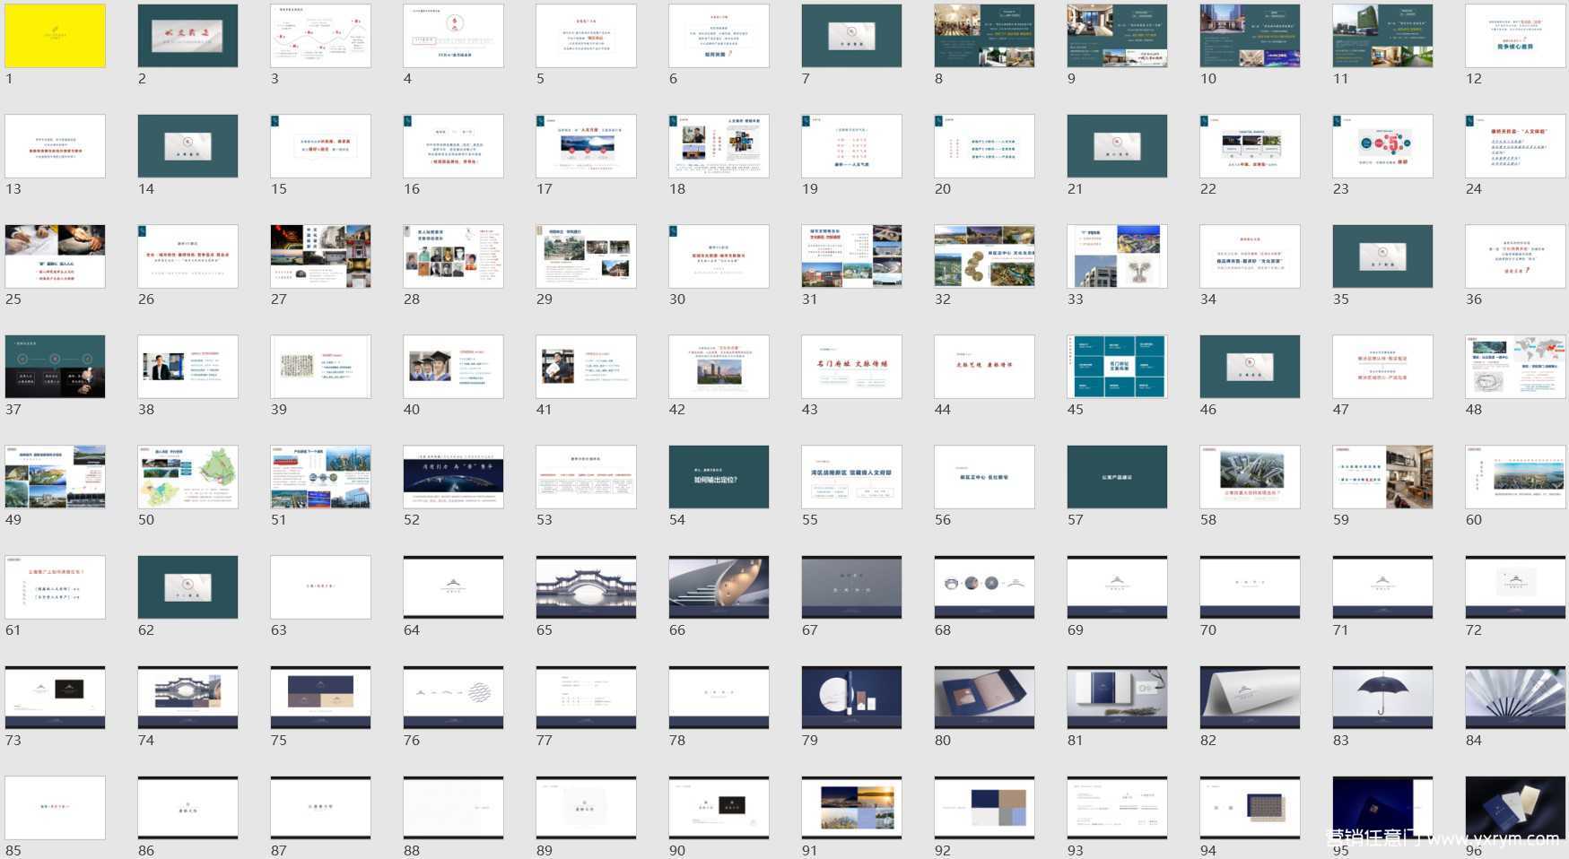Select slide 65 showing arched bridge

[586, 587]
